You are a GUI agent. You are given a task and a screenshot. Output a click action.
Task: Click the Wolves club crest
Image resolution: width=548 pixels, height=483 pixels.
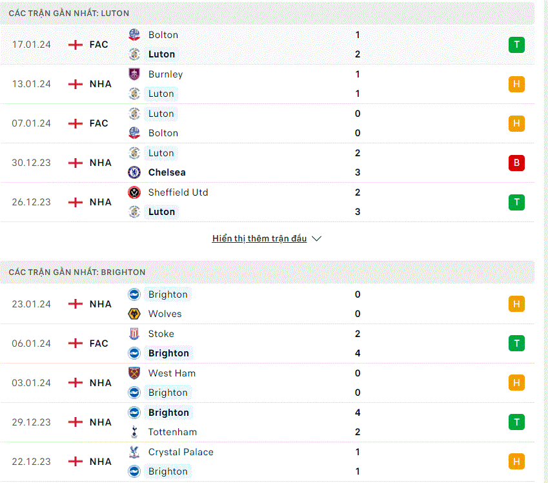point(134,314)
